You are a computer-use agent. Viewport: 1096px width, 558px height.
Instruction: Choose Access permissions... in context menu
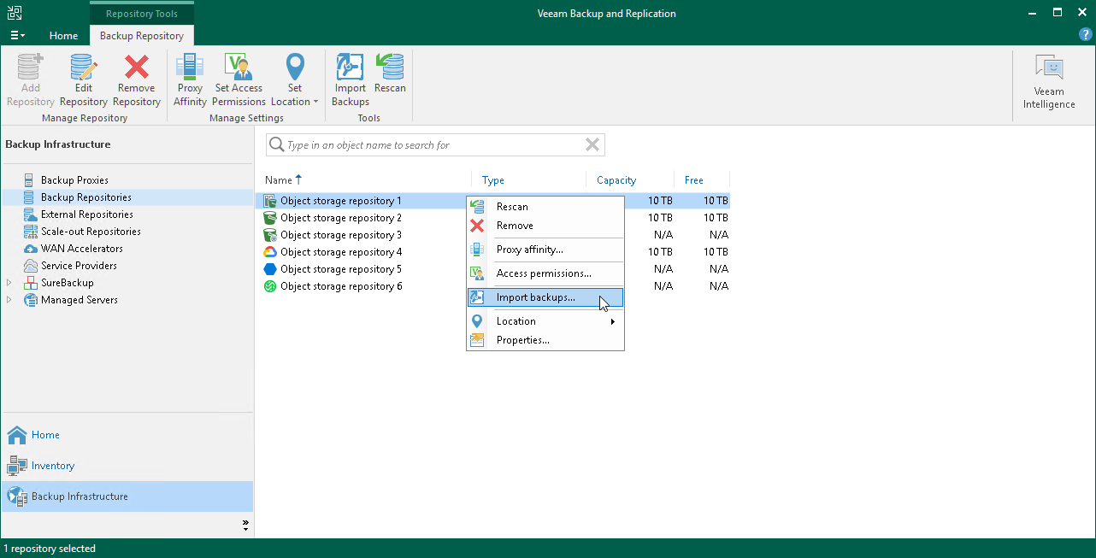[x=545, y=273]
